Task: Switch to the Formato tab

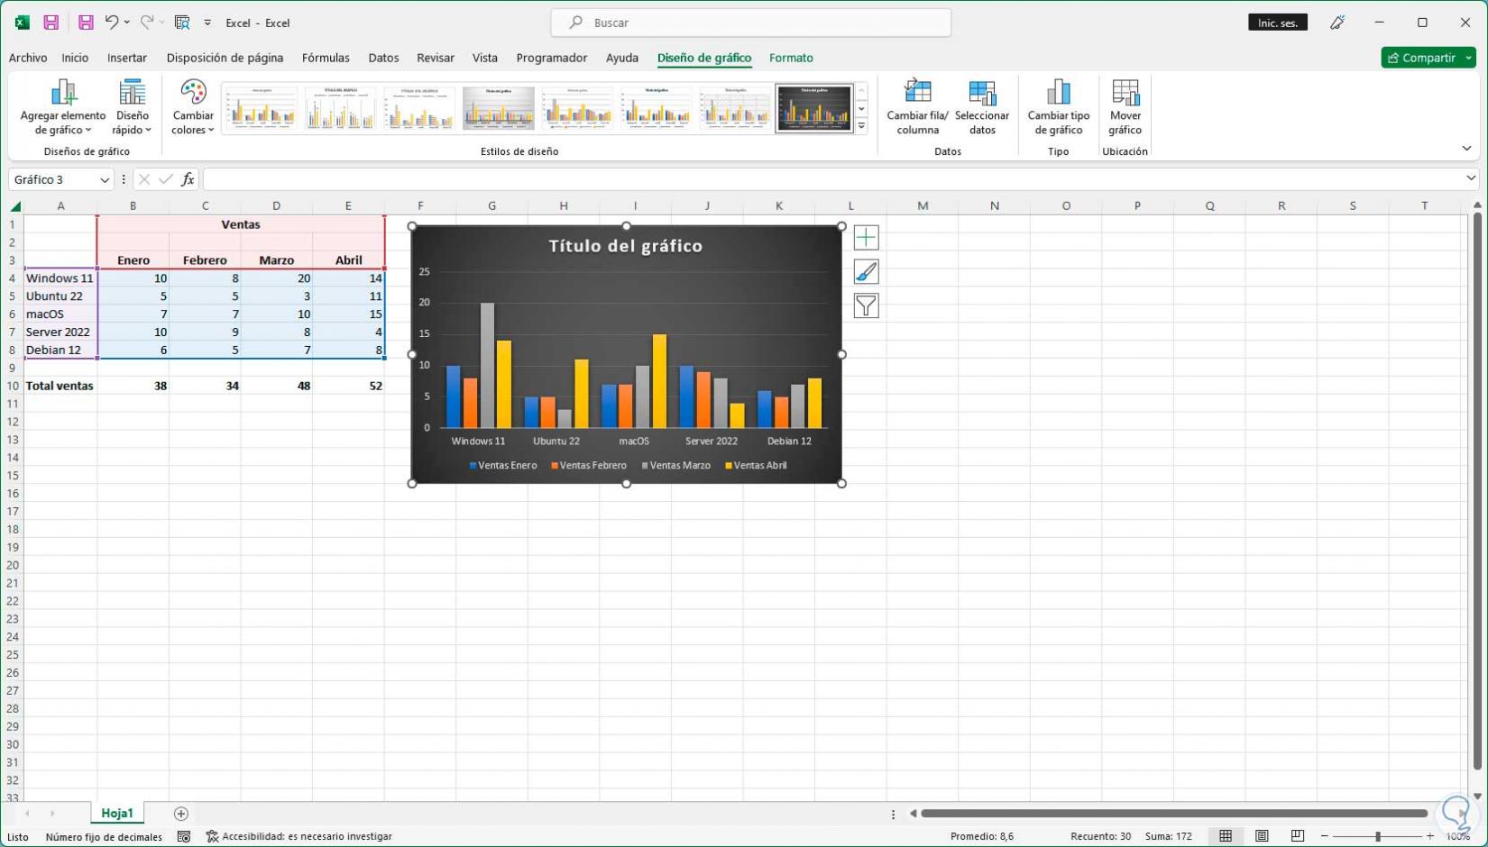Action: pyautogui.click(x=791, y=58)
